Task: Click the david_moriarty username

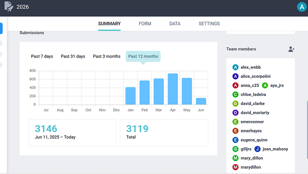Action: coord(255,112)
